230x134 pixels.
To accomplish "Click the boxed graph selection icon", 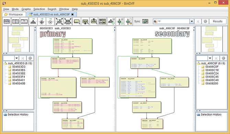I will [x=85, y=22].
